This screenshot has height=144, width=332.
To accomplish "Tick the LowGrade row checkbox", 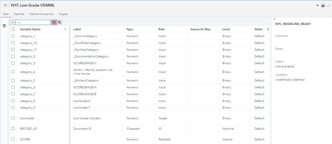I will (13, 118).
